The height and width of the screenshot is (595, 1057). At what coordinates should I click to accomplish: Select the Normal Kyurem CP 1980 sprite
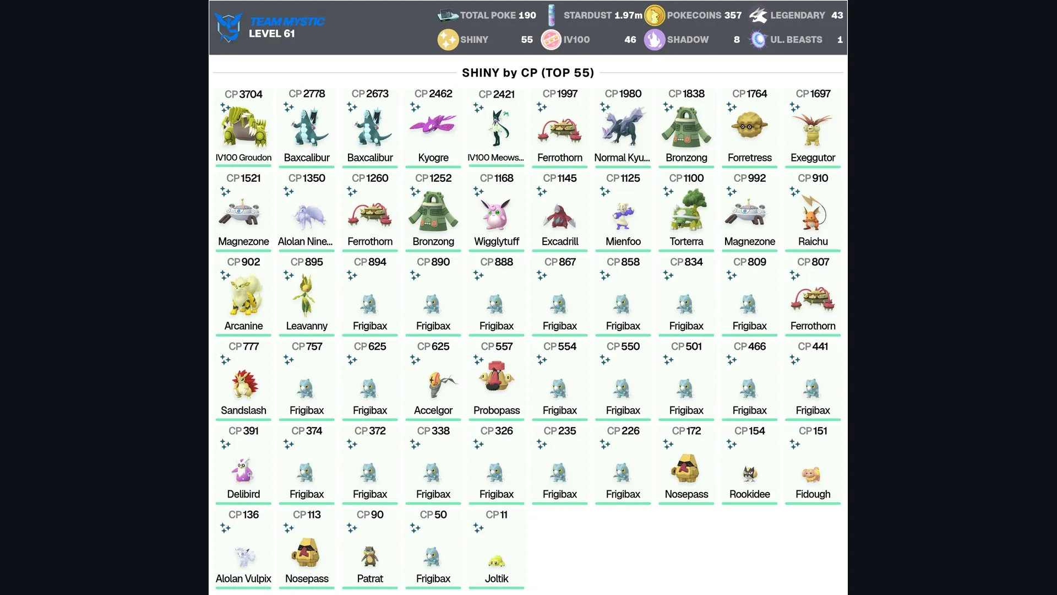click(623, 126)
